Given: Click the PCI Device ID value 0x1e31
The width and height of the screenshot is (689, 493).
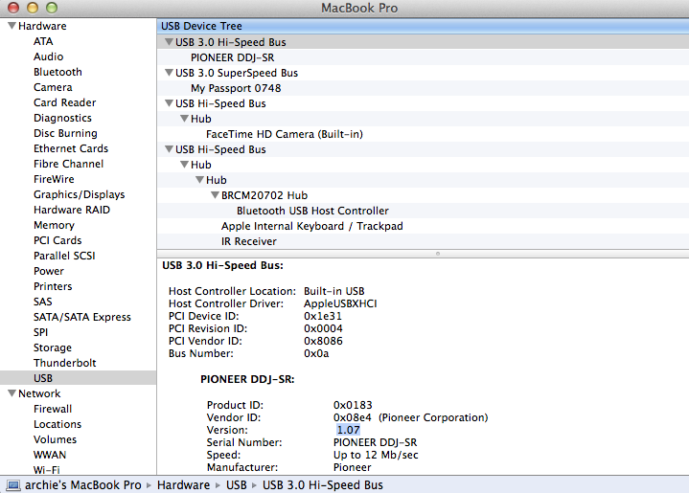Looking at the screenshot, I should (323, 316).
